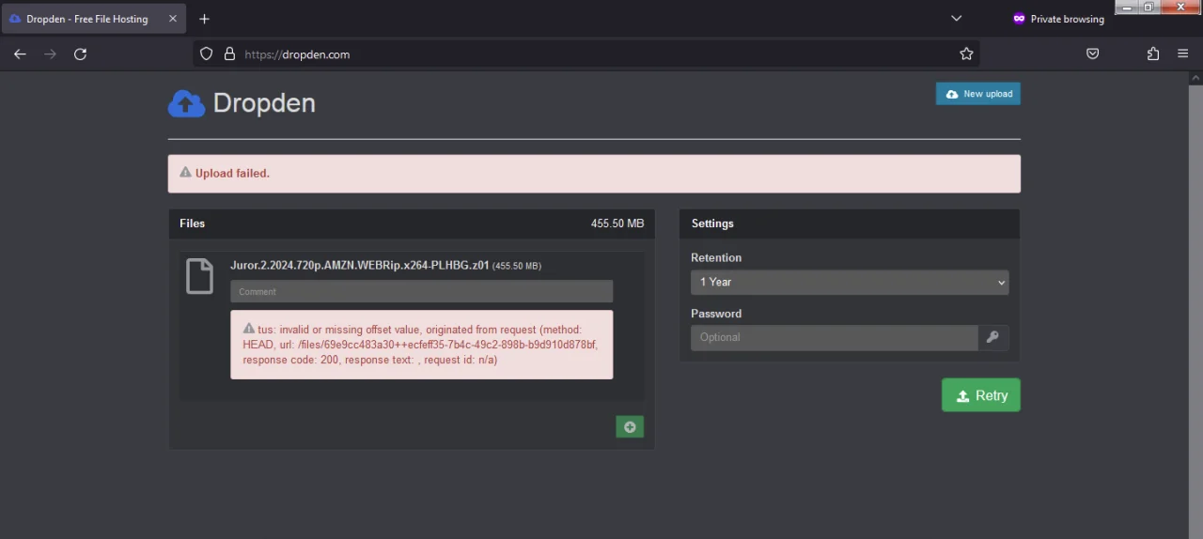Expand the list all tabs chevron
This screenshot has height=539, width=1203.
tap(956, 19)
